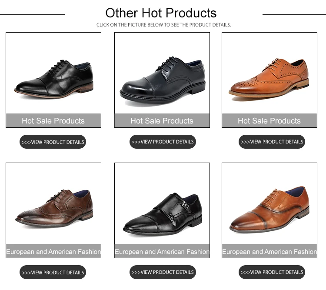View product details for monk strap shoe
This screenshot has height=290, width=326.
click(163, 272)
